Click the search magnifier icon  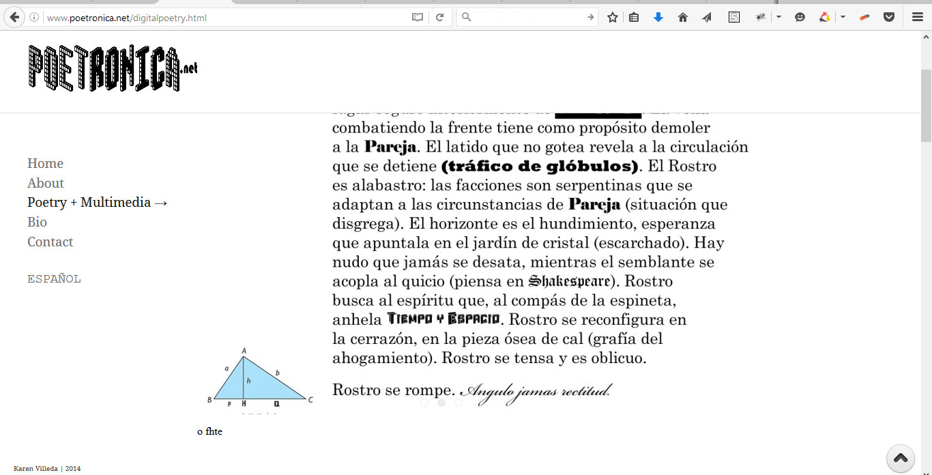467,18
